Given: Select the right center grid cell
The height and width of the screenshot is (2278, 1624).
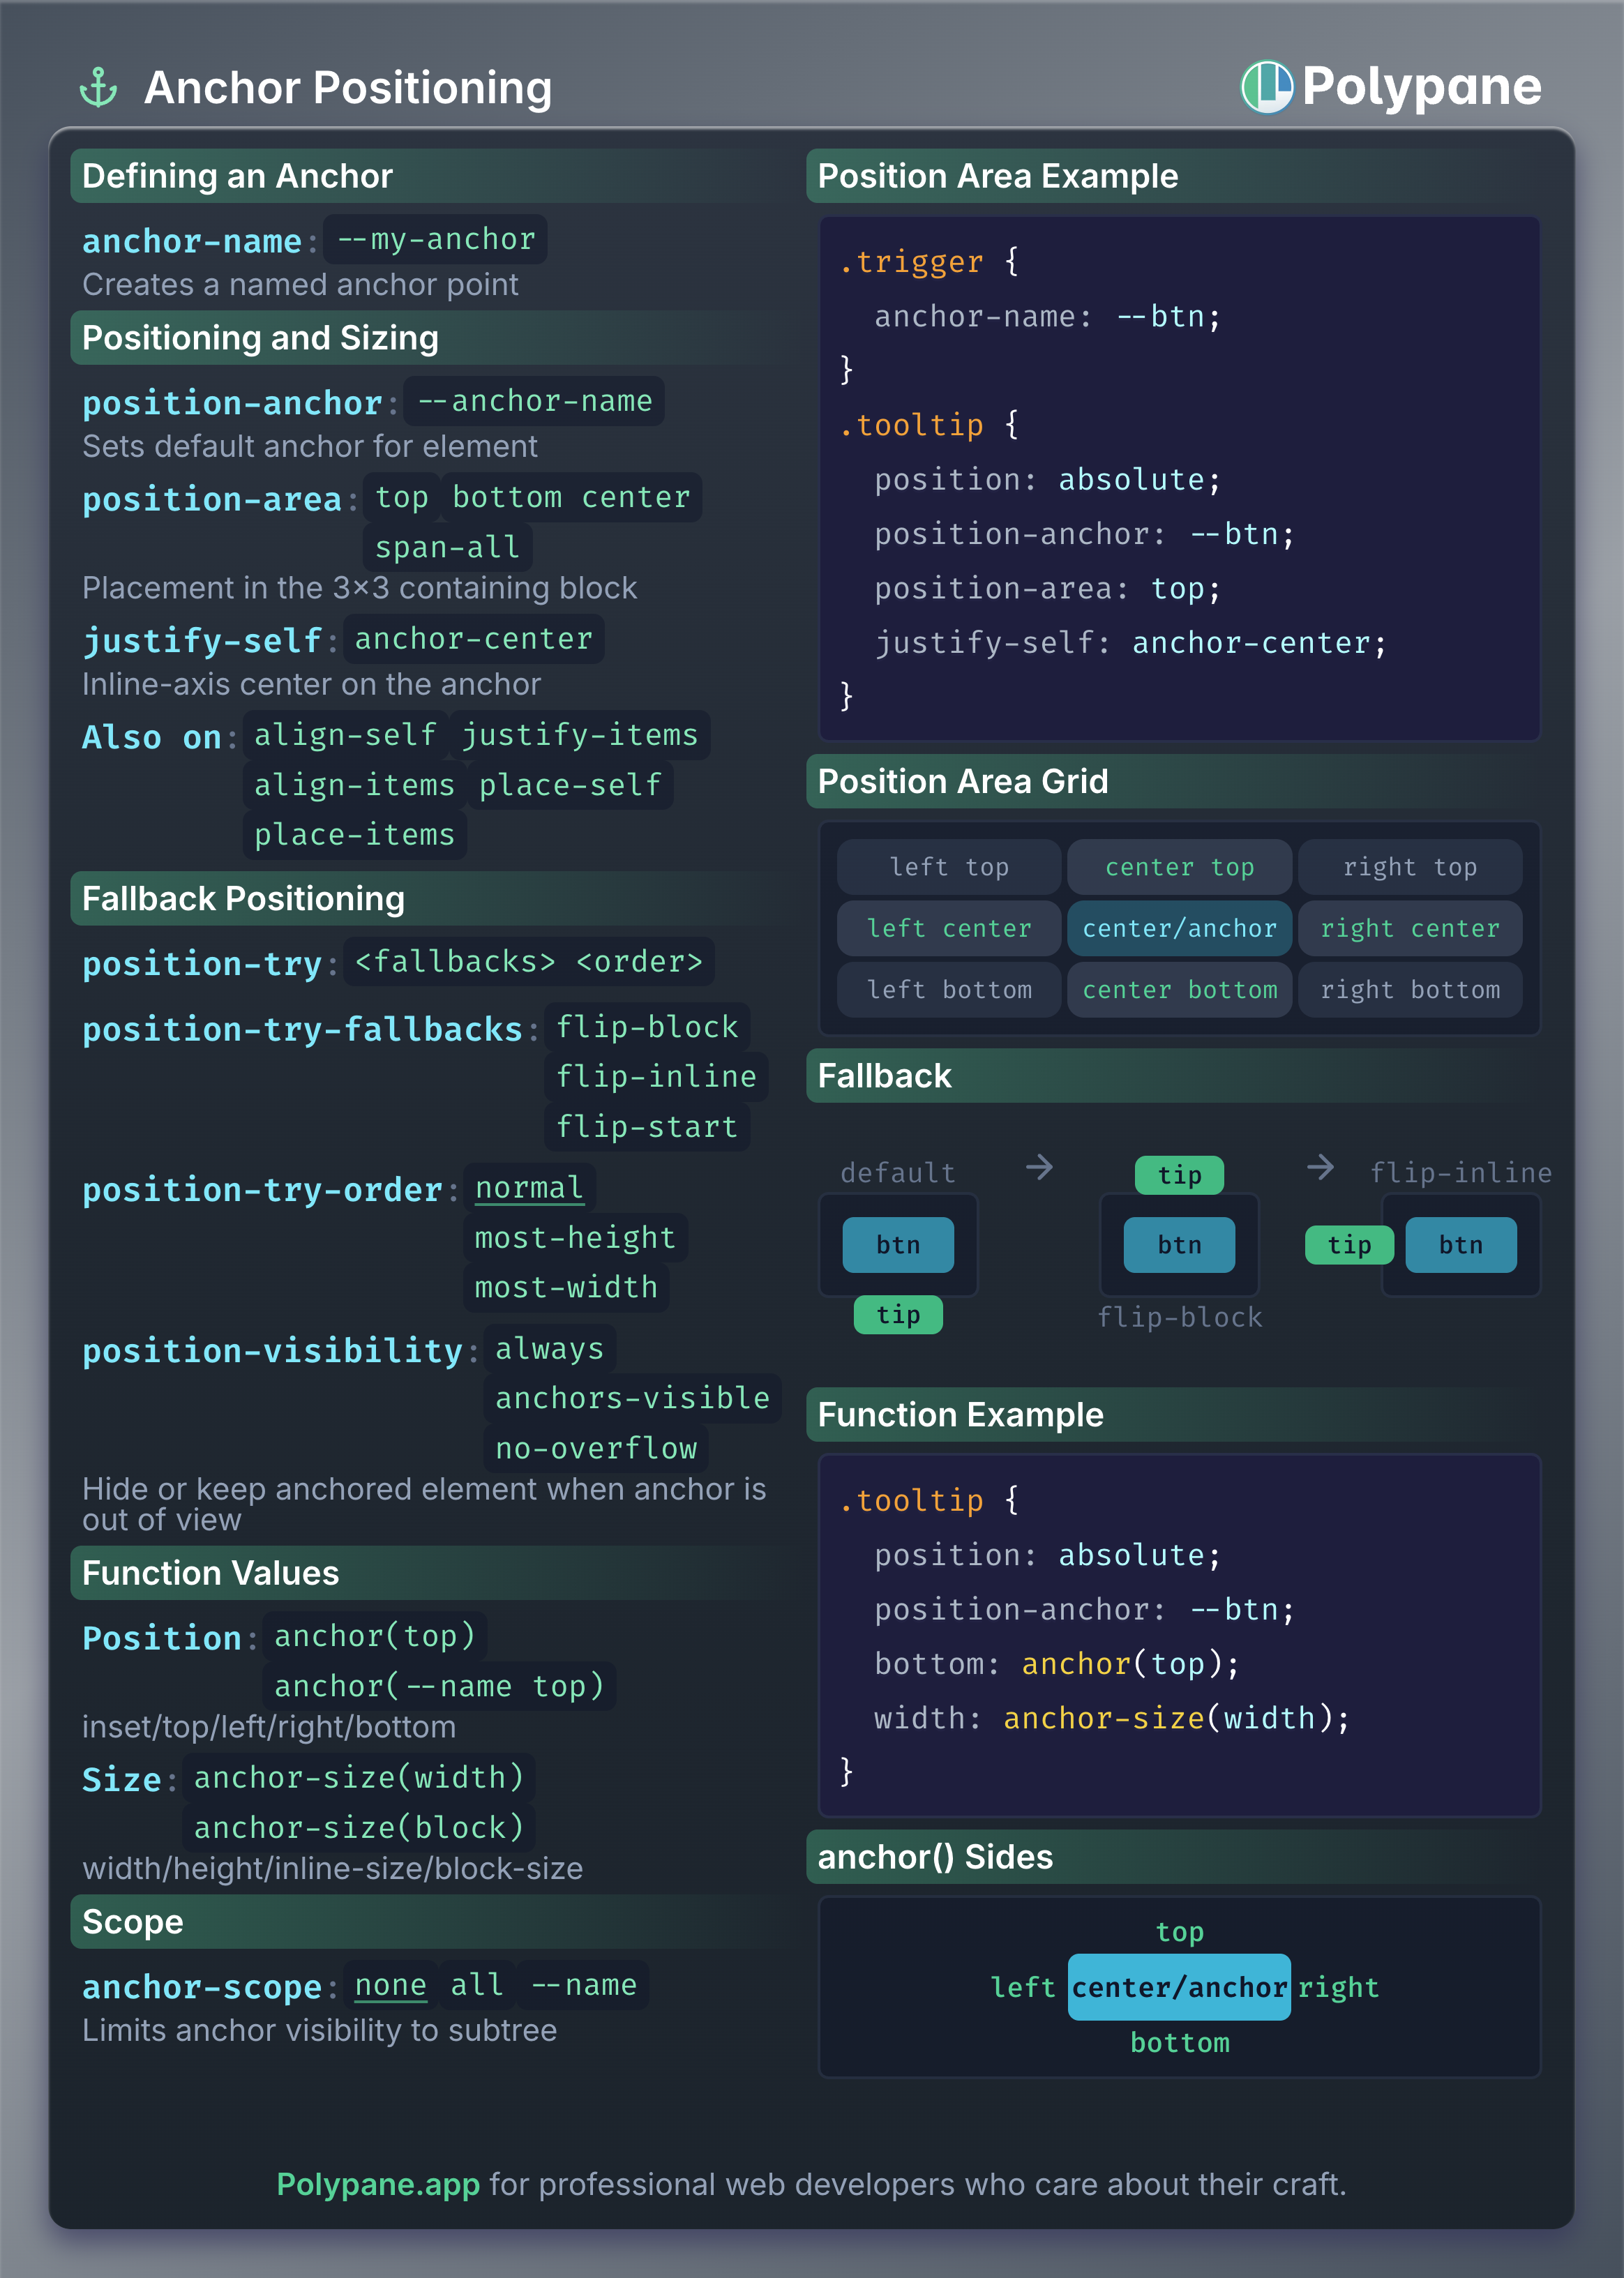Looking at the screenshot, I should (x=1410, y=928).
